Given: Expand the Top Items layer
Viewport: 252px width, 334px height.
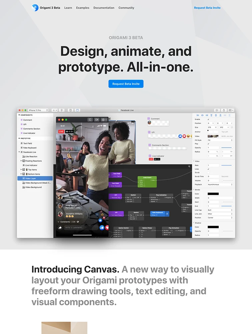Looking at the screenshot, I should point(21,170).
